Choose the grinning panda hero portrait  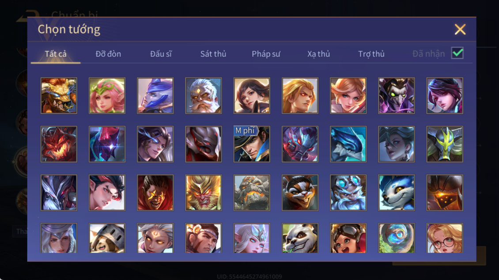(300, 238)
